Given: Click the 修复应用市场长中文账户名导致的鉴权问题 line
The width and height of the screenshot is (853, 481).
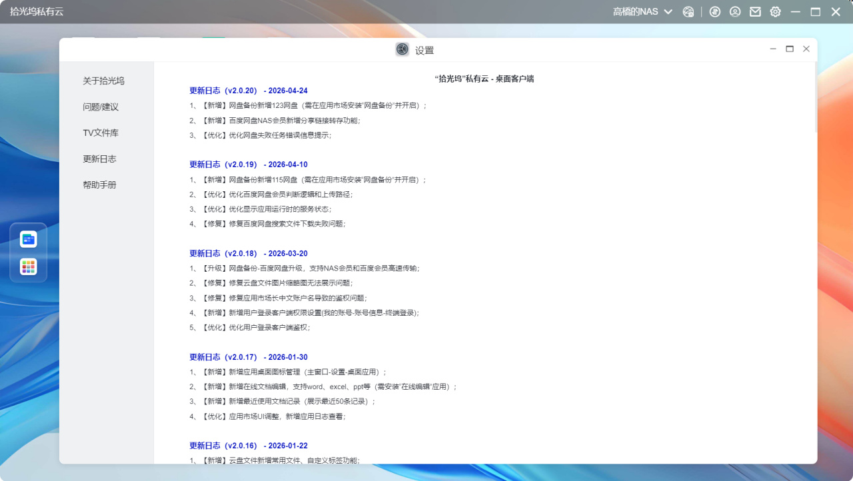Looking at the screenshot, I should tap(279, 298).
